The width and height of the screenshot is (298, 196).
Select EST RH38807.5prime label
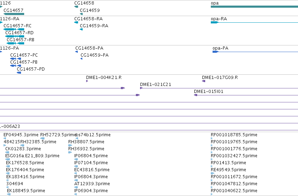(86, 142)
